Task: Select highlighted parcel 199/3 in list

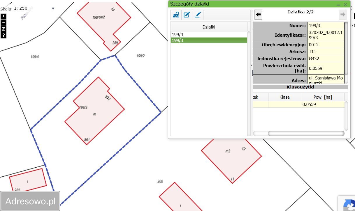Action: [209, 40]
